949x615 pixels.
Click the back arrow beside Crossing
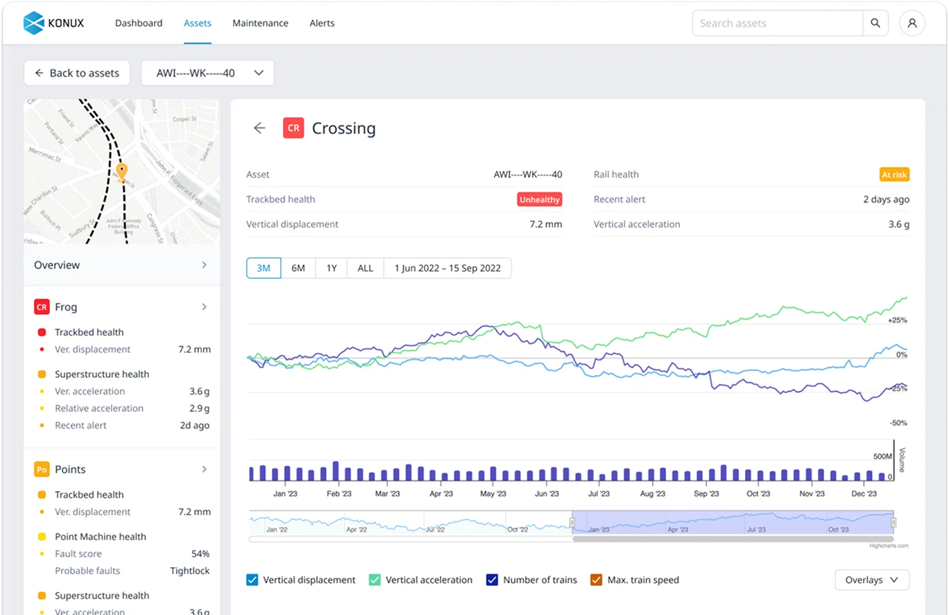(259, 128)
